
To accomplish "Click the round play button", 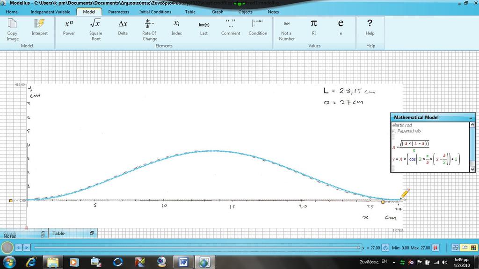I will [x=7, y=248].
